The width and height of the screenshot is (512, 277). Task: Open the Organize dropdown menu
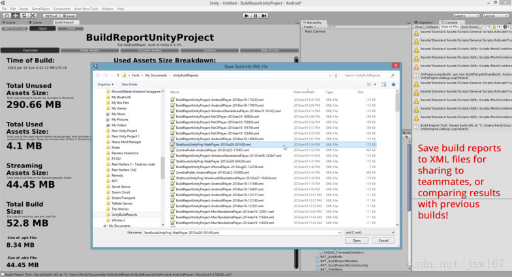tap(105, 84)
